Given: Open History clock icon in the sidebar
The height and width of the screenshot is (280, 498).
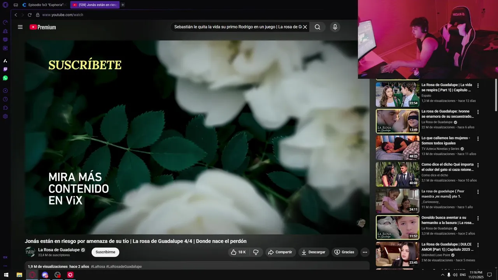Looking at the screenshot, I should point(5,99).
